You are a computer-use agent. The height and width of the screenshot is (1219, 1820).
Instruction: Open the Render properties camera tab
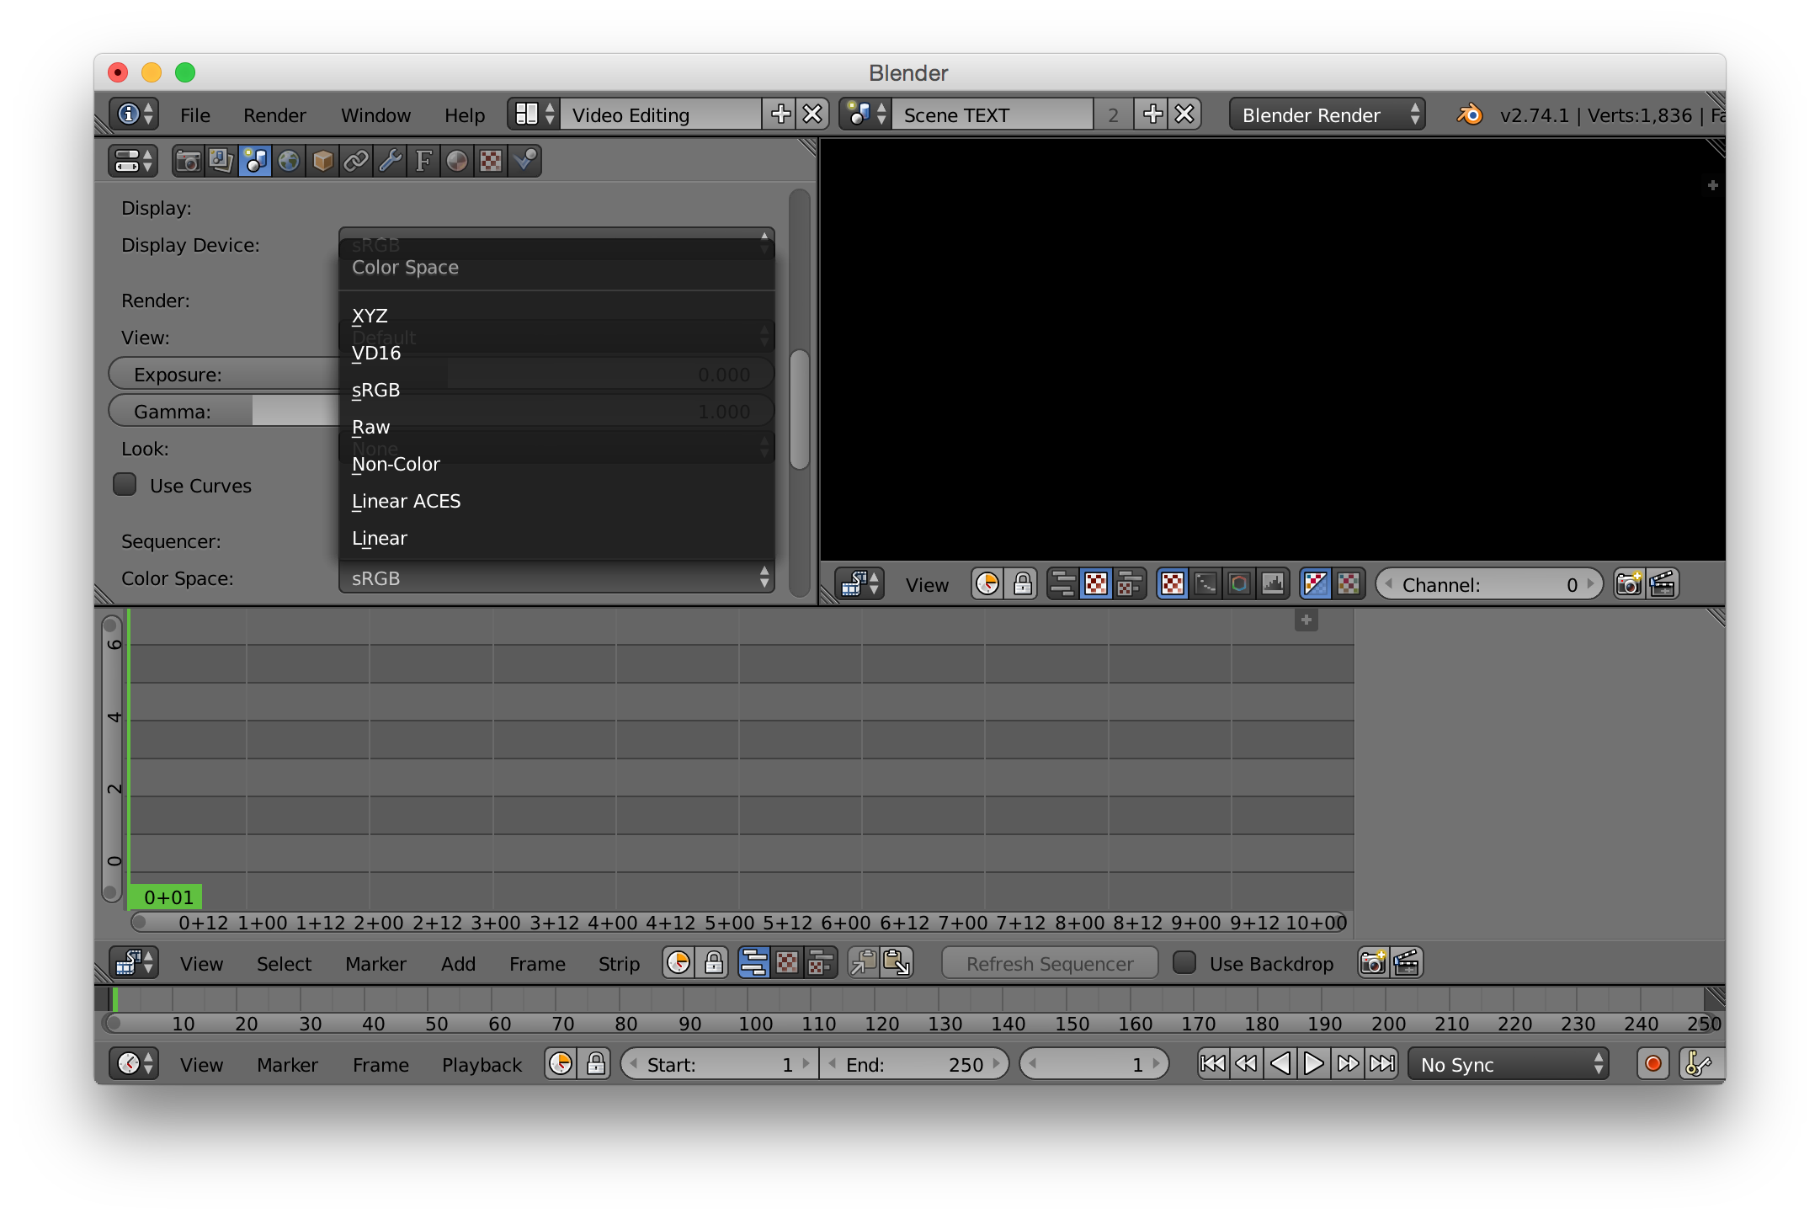pyautogui.click(x=188, y=161)
